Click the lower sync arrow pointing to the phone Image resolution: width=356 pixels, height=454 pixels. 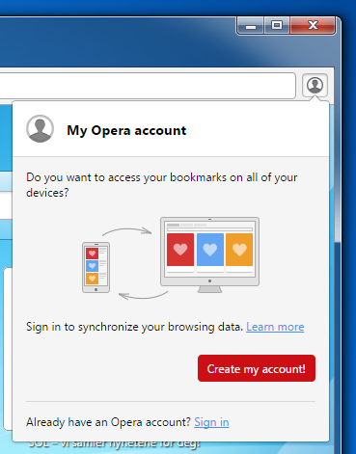pos(143,296)
